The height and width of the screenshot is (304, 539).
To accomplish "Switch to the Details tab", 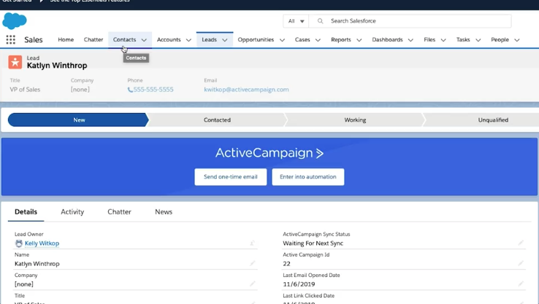I will [x=26, y=212].
